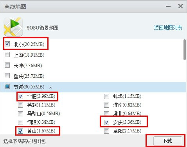Screen dimensions: 187x147
Task: Check the 重庆 checkbox
Action: coord(7,75)
